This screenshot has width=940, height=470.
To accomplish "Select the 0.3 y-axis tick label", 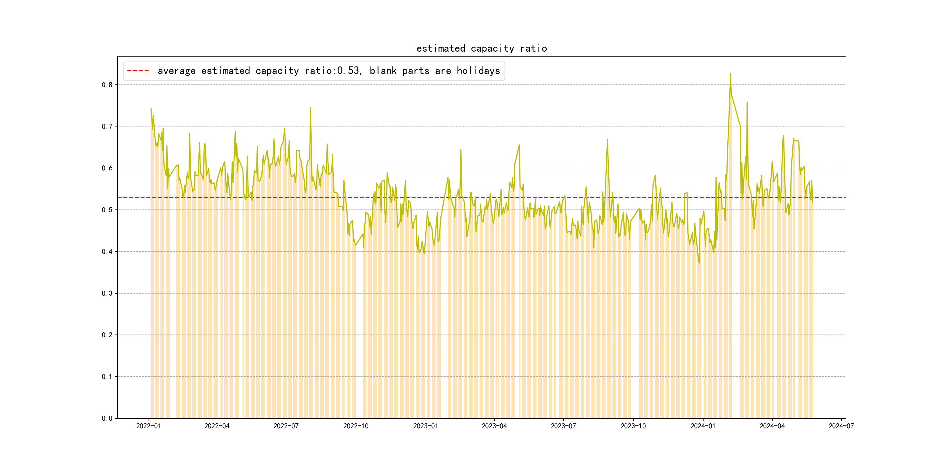I will 107,293.
